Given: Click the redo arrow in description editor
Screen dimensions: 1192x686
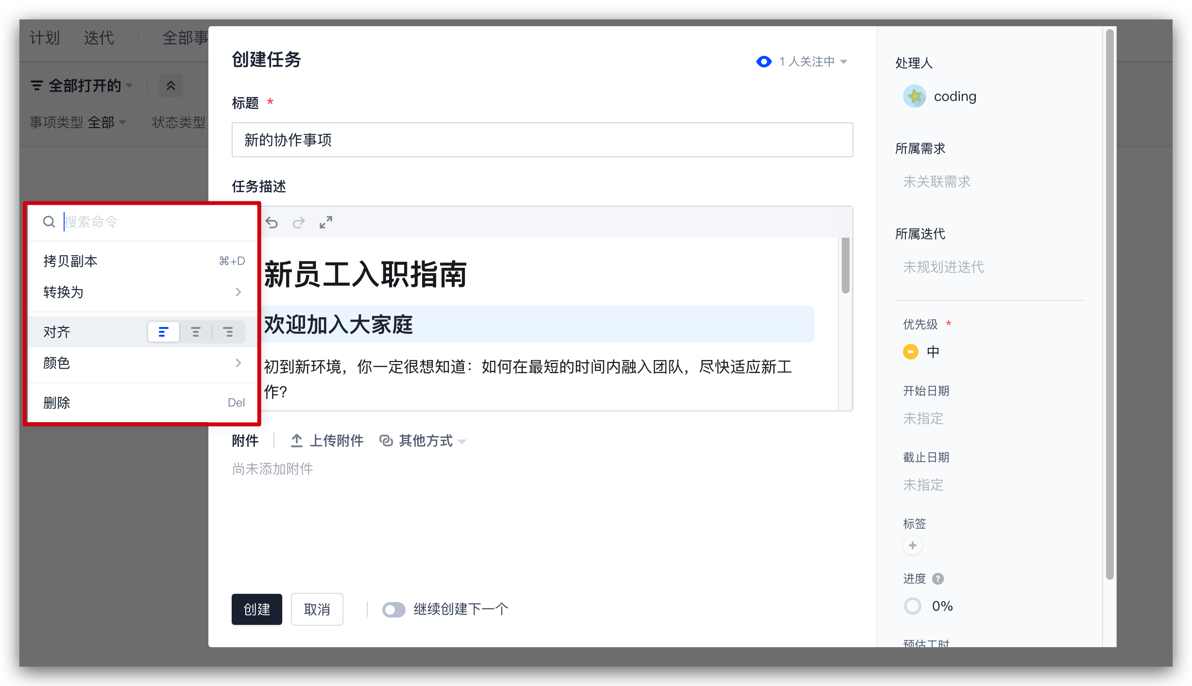Looking at the screenshot, I should click(298, 223).
